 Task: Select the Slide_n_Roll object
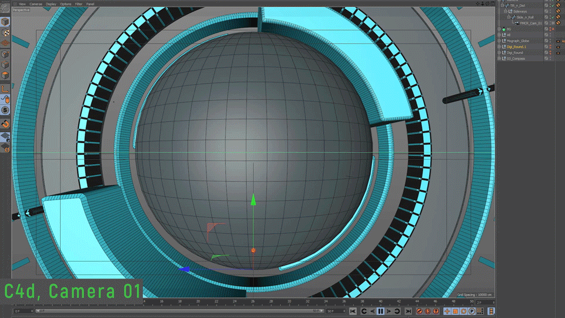coord(524,17)
